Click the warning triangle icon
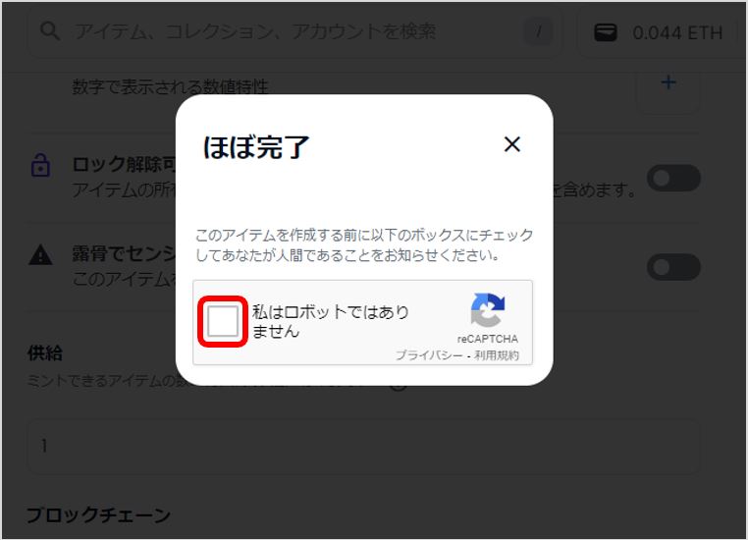The image size is (748, 540). [41, 254]
